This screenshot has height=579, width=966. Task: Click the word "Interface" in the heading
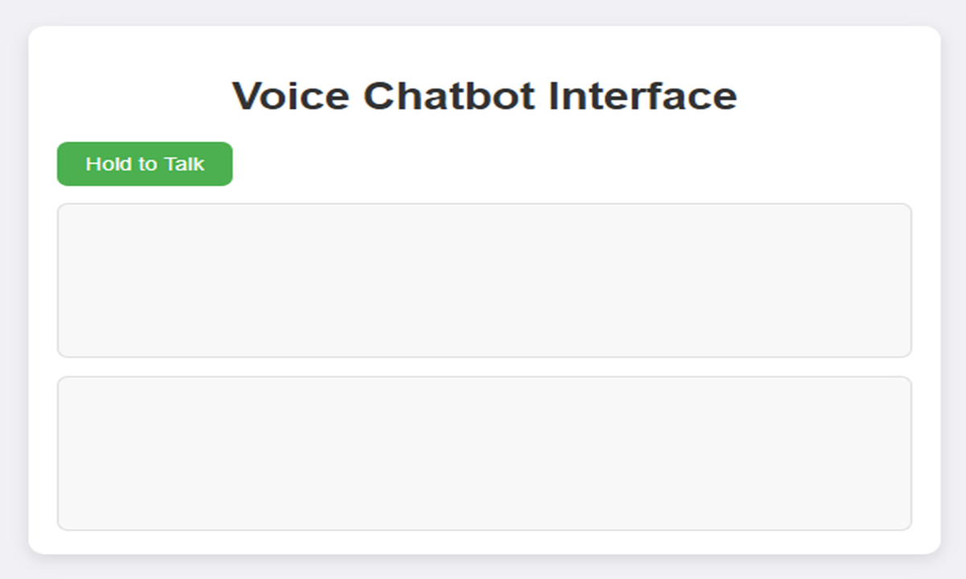[642, 96]
